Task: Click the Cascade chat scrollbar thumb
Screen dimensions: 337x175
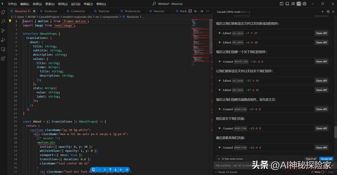Action: pyautogui.click(x=335, y=132)
